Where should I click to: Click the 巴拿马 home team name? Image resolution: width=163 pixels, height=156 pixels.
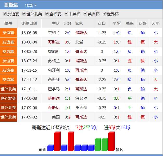[54, 89]
